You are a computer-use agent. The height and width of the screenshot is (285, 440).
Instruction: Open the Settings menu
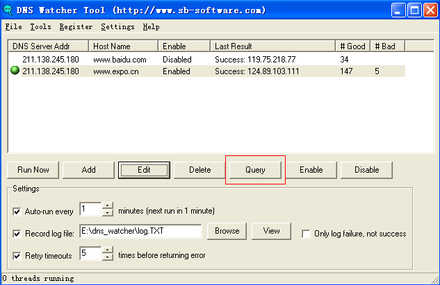pyautogui.click(x=117, y=27)
